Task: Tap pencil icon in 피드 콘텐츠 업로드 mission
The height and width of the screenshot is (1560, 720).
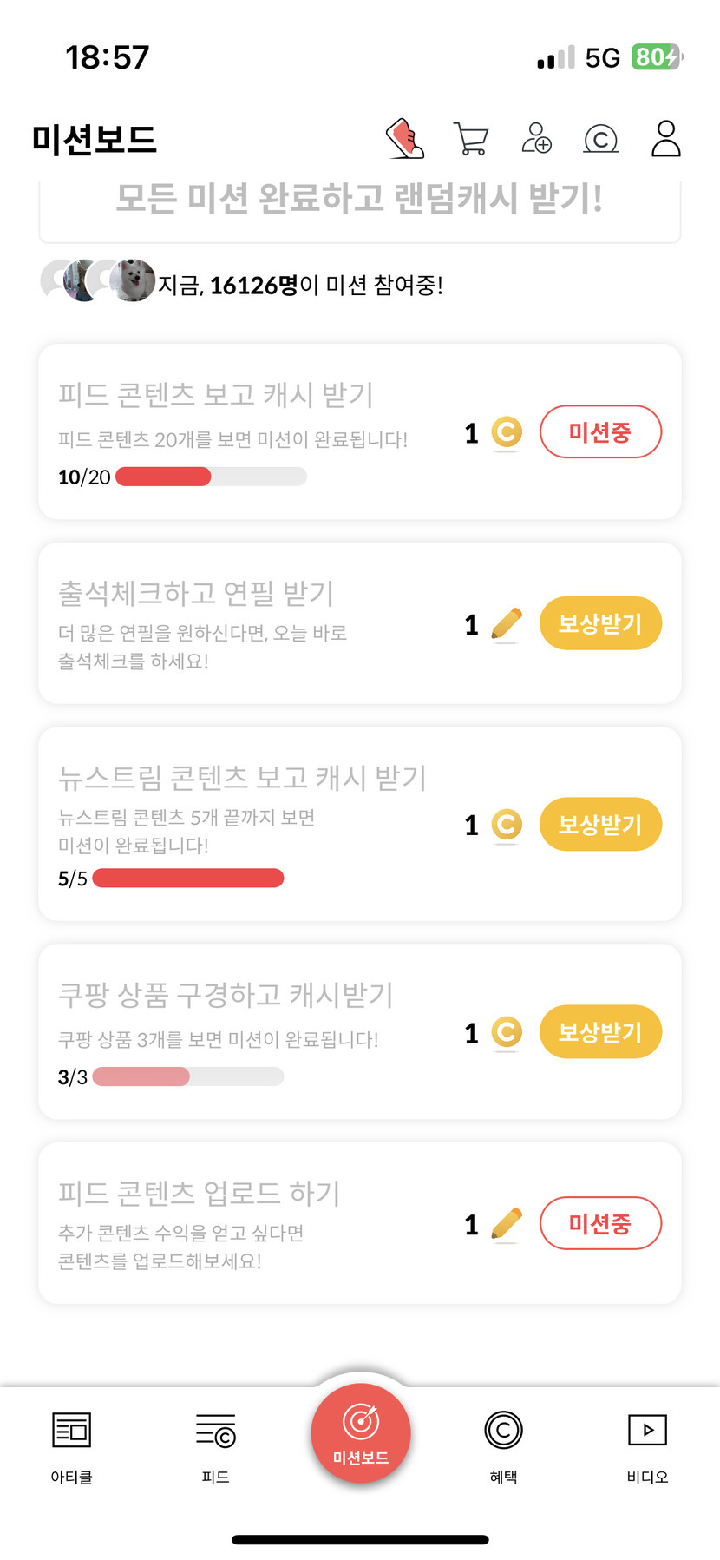Action: [507, 1224]
